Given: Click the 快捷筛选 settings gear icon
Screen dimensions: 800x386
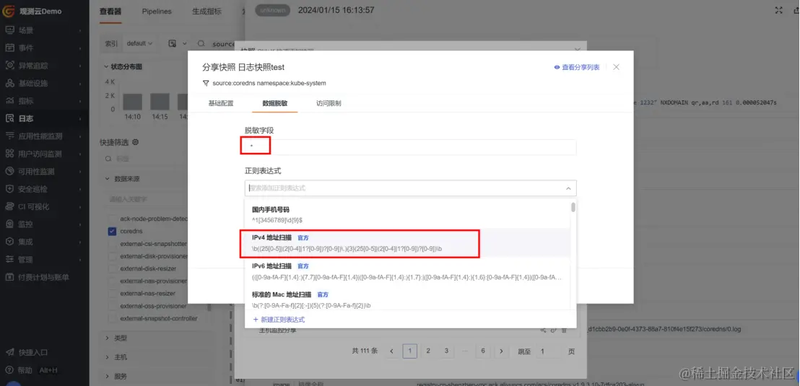Looking at the screenshot, I should click(x=135, y=141).
